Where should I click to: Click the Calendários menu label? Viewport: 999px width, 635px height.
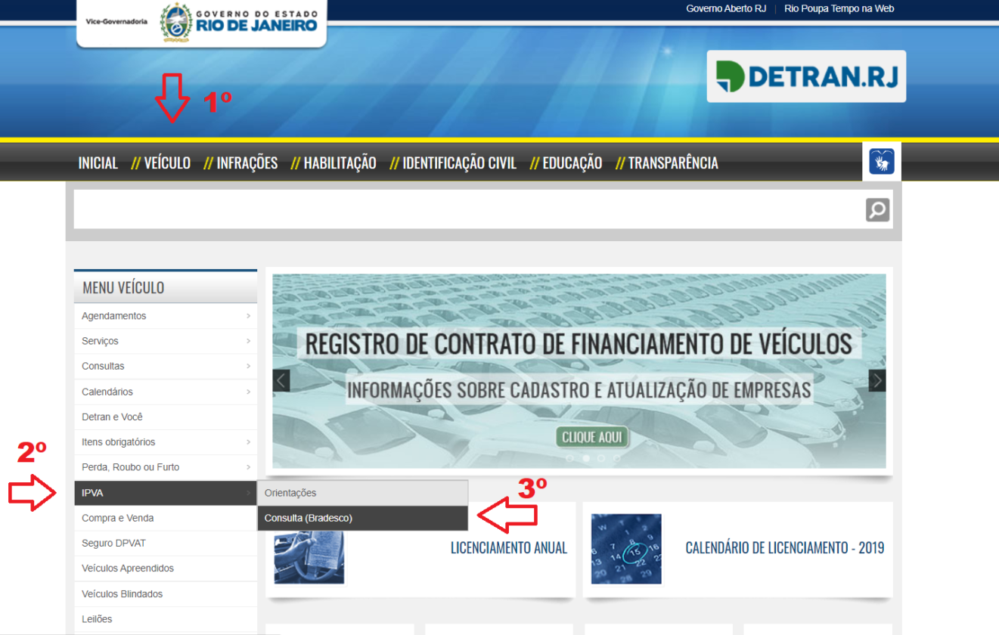(x=107, y=392)
